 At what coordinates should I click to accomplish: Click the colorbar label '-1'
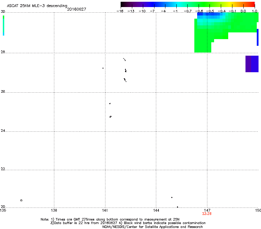(175, 11)
